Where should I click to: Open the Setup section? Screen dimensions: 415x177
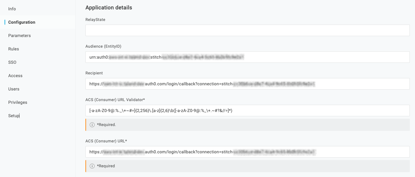point(13,115)
